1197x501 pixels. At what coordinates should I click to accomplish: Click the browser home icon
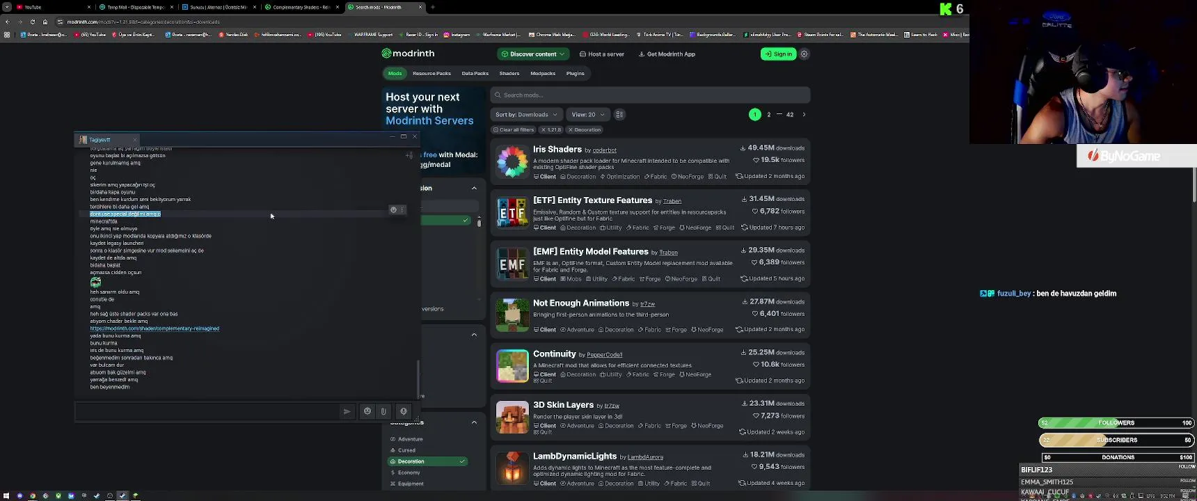coord(45,22)
